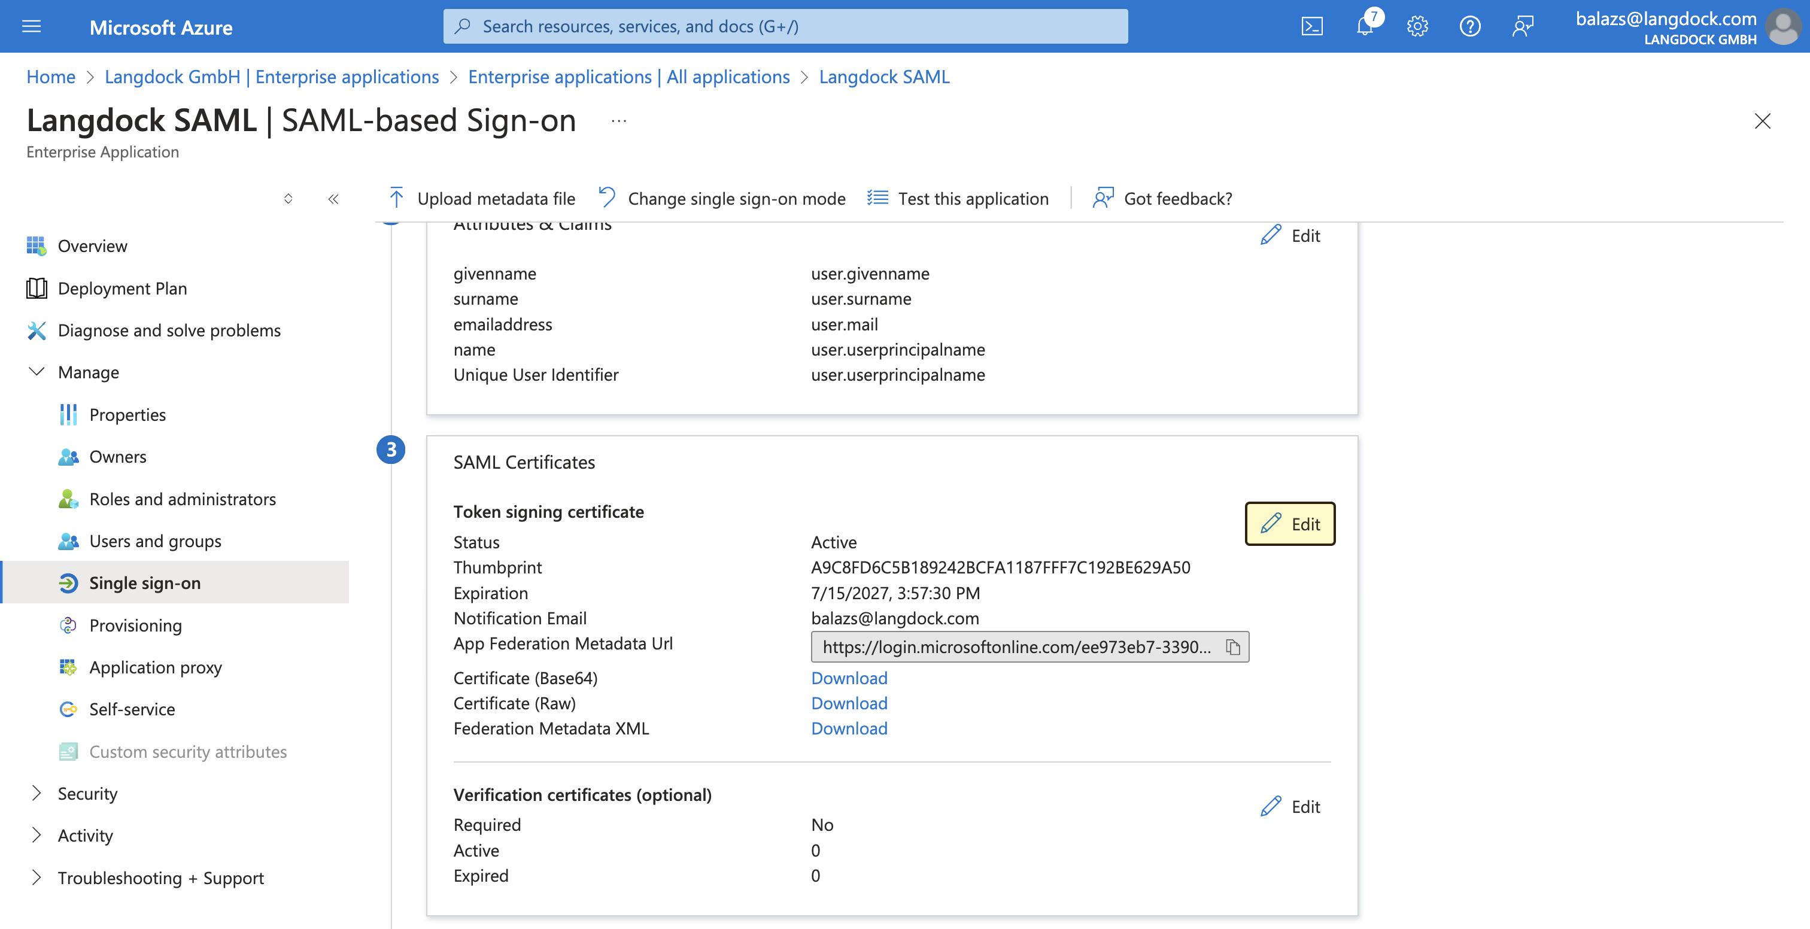Click the Microsoft Azure logo text
The width and height of the screenshot is (1810, 929).
[161, 28]
